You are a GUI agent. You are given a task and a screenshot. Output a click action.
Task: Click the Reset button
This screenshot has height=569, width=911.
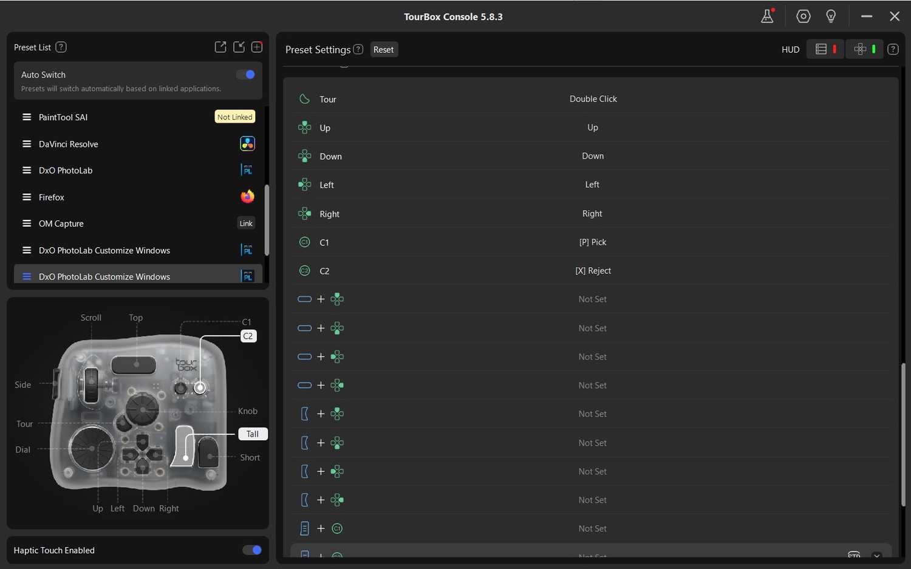[x=383, y=50]
